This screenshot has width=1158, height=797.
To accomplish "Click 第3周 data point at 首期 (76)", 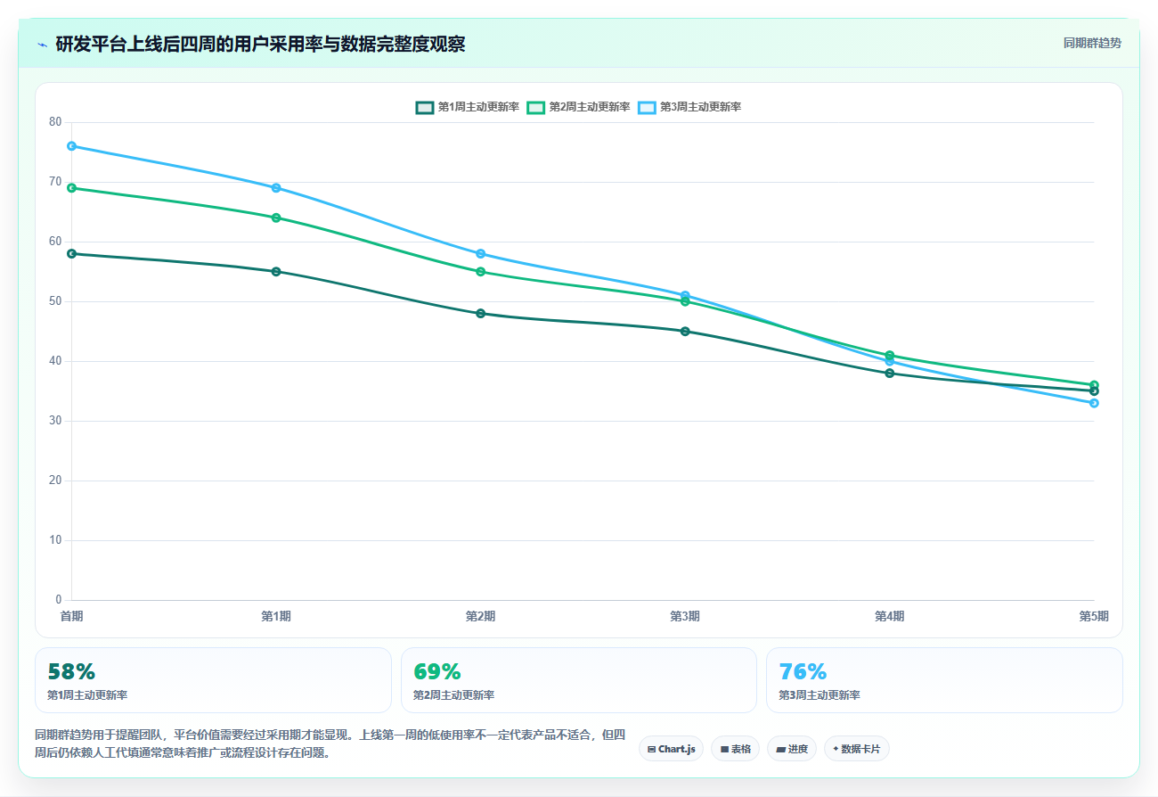I will (x=71, y=146).
